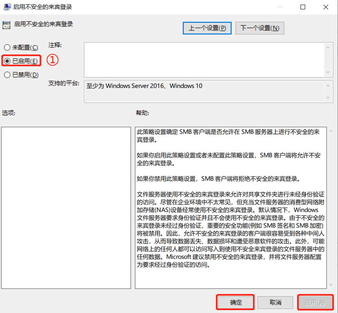The image size is (338, 313).
Task: Click up arrow in 支持的平台 scrollbar
Action: pyautogui.click(x=328, y=86)
